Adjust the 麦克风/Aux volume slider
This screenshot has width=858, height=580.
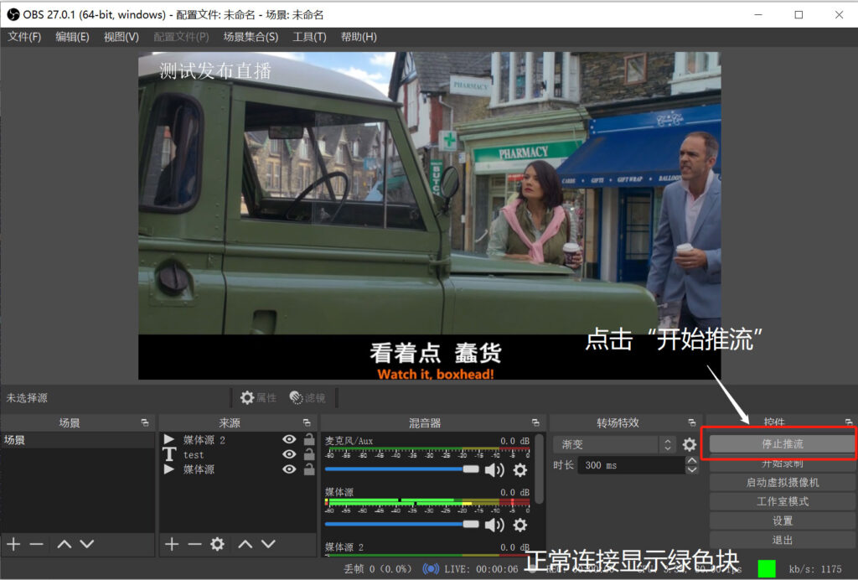pos(401,469)
